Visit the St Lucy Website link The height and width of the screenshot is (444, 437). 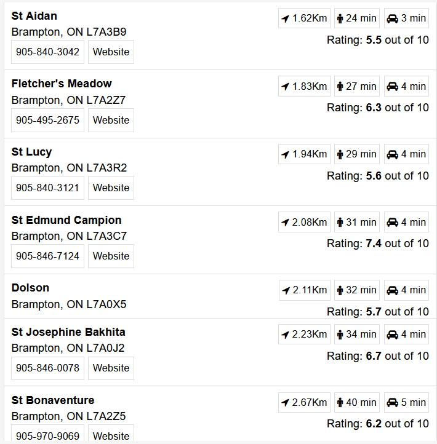[x=111, y=188]
